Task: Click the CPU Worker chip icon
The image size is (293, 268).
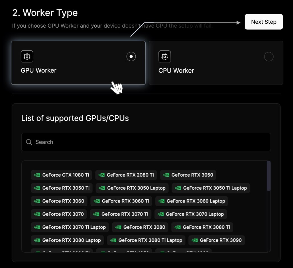Action: coord(165,57)
